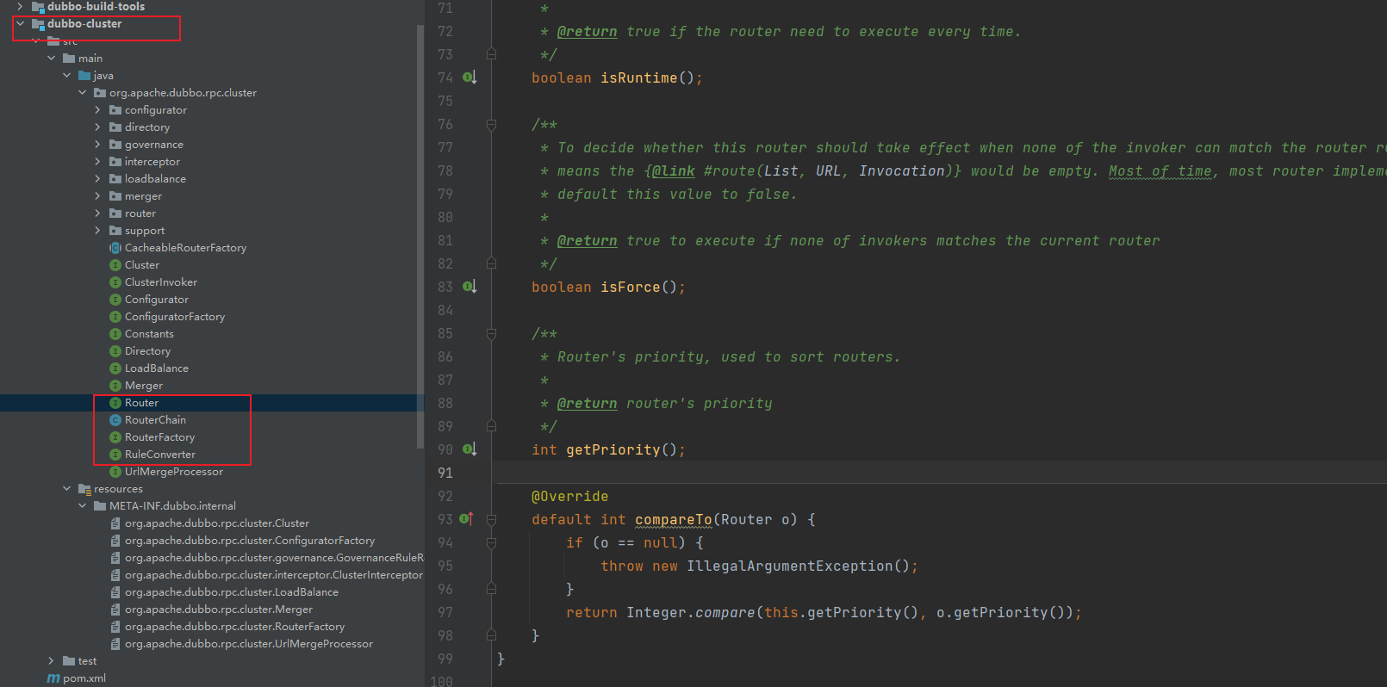
Task: Click the project tree vertical scrollbar
Action: 420,237
